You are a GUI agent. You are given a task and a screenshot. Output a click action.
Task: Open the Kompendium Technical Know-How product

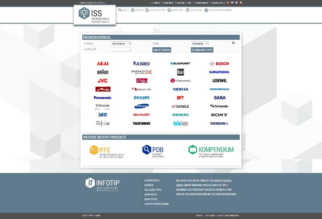click(x=211, y=151)
